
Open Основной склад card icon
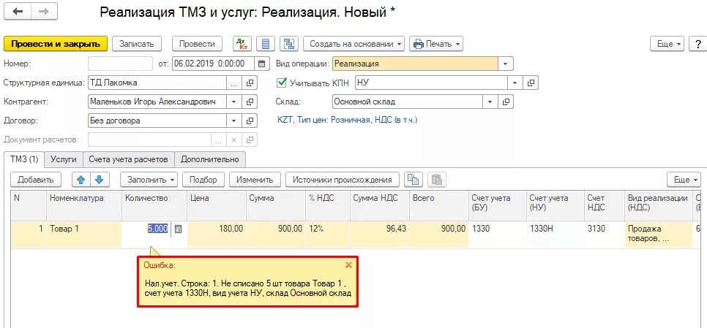point(506,102)
